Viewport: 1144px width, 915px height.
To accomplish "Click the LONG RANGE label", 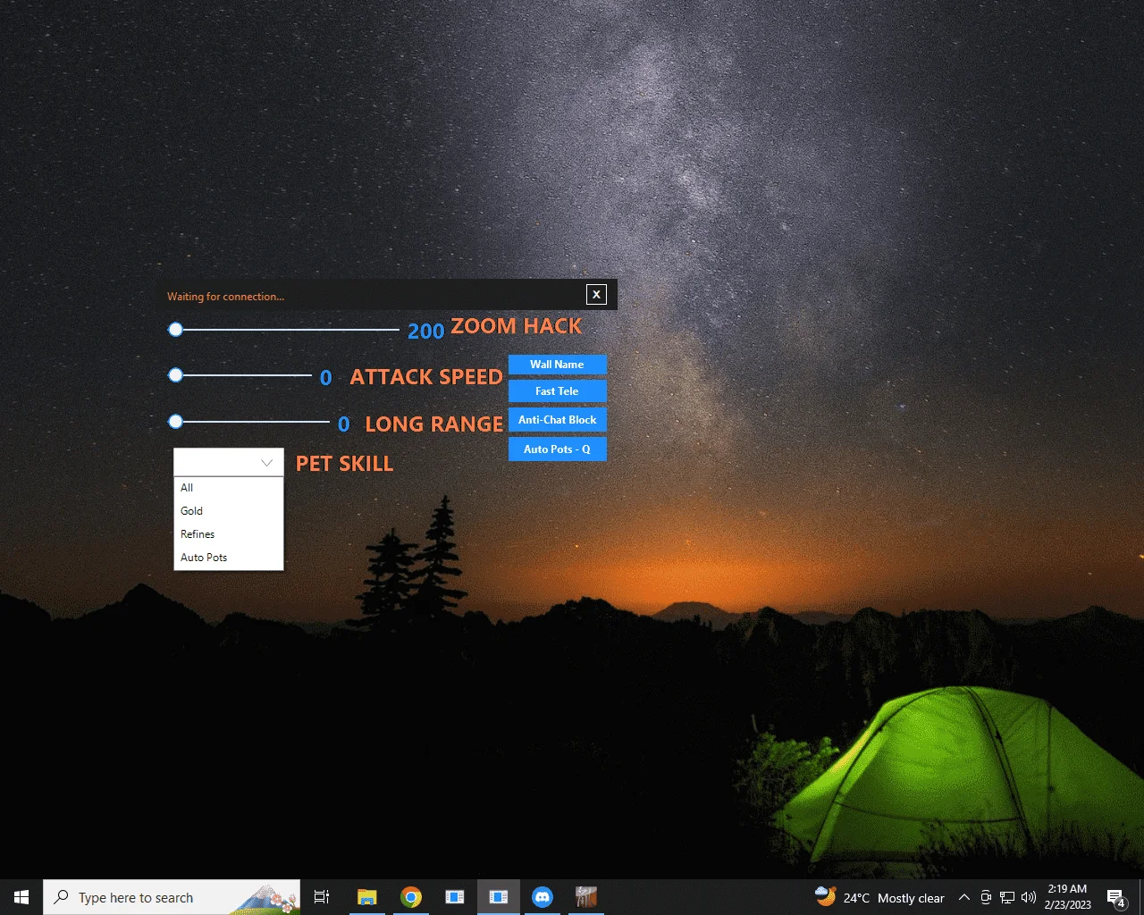I will click(434, 424).
